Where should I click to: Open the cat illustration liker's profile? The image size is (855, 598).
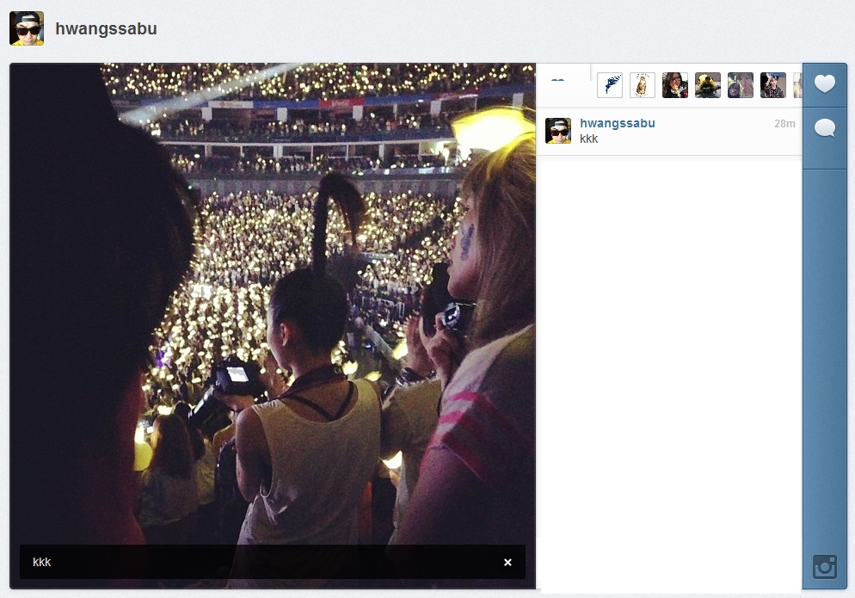click(643, 85)
